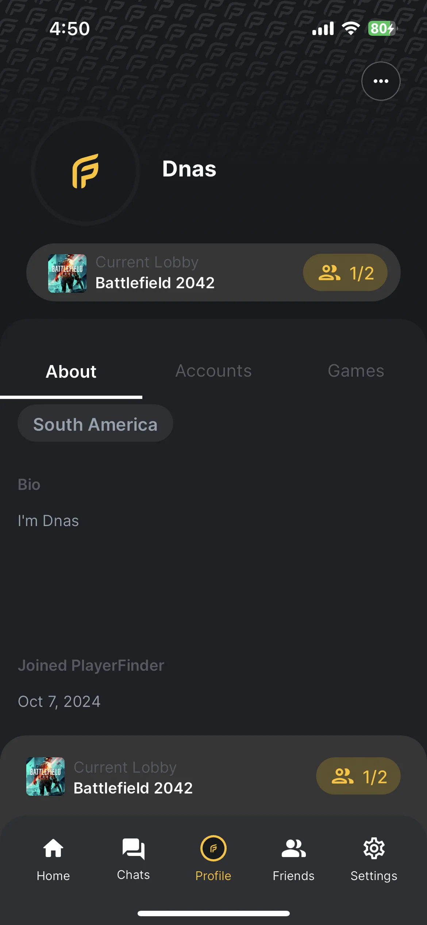Image resolution: width=427 pixels, height=925 pixels.
Task: Open the three-dot more options menu
Action: 381,81
